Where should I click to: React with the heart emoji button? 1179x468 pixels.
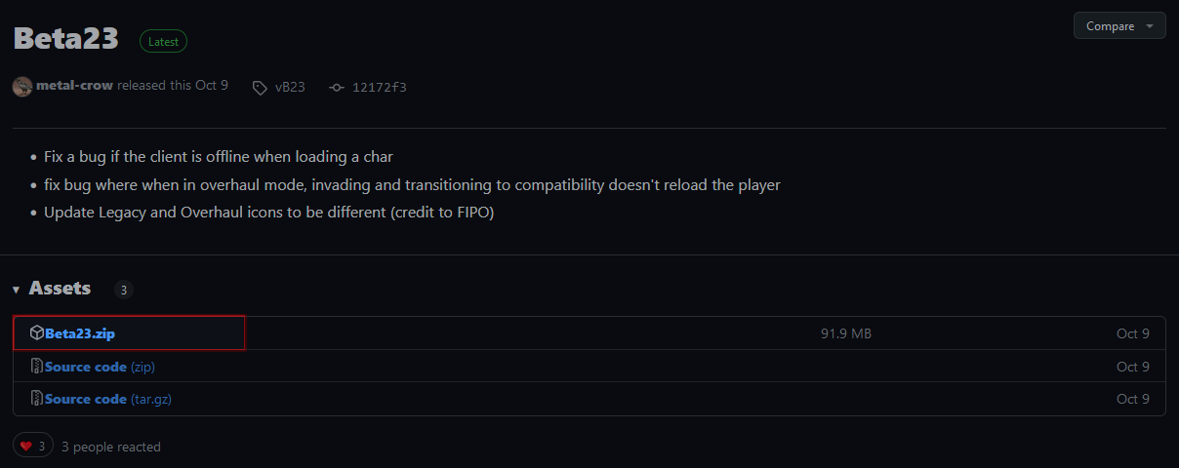(32, 447)
